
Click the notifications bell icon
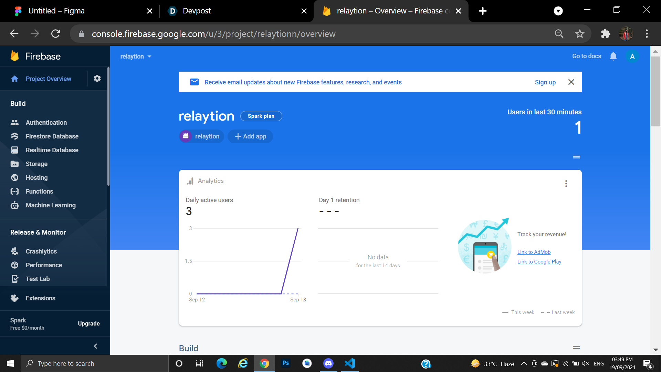pos(613,56)
